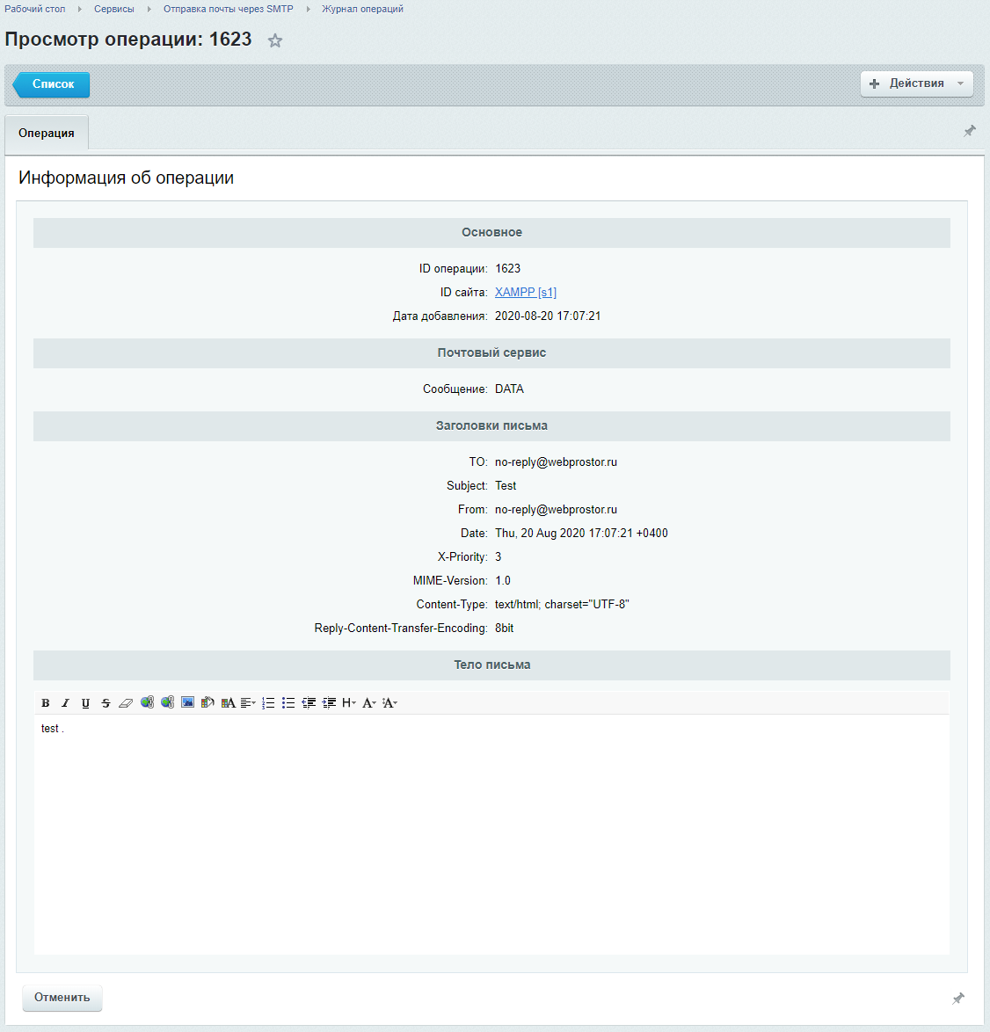Open the Действия dropdown menu
The image size is (990, 1032).
[x=916, y=84]
